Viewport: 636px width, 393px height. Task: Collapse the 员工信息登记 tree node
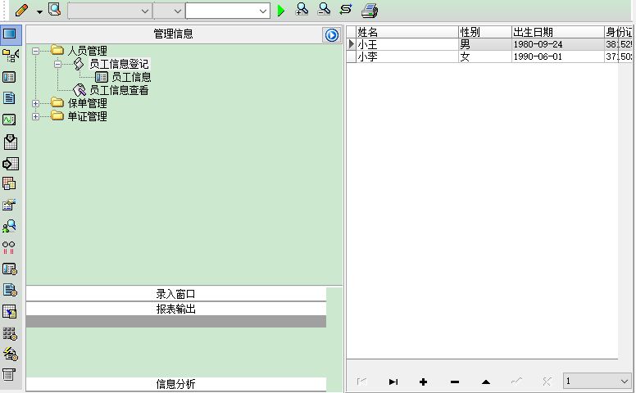(57, 64)
